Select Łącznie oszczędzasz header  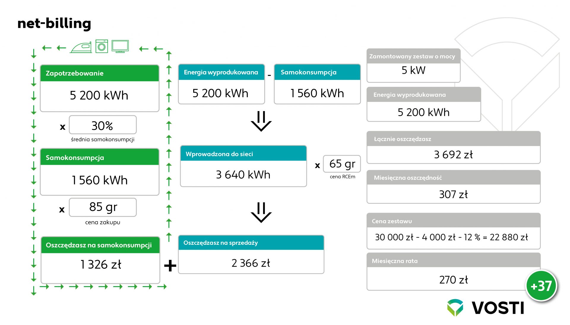[x=454, y=139]
